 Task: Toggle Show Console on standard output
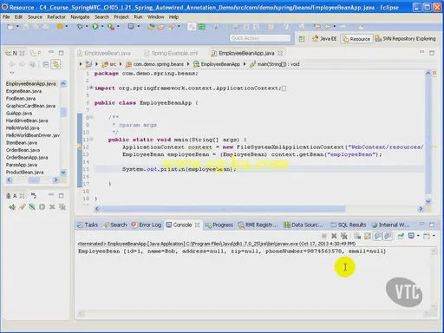377,236
